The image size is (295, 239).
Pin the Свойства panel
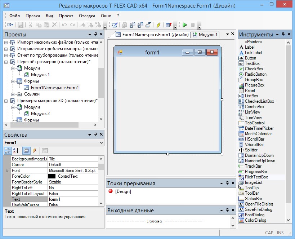pyautogui.click(x=95, y=134)
